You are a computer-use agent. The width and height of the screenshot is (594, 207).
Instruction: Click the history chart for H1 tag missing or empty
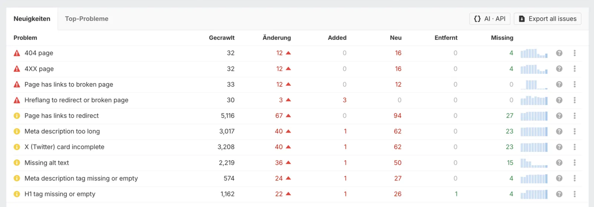[x=534, y=194]
